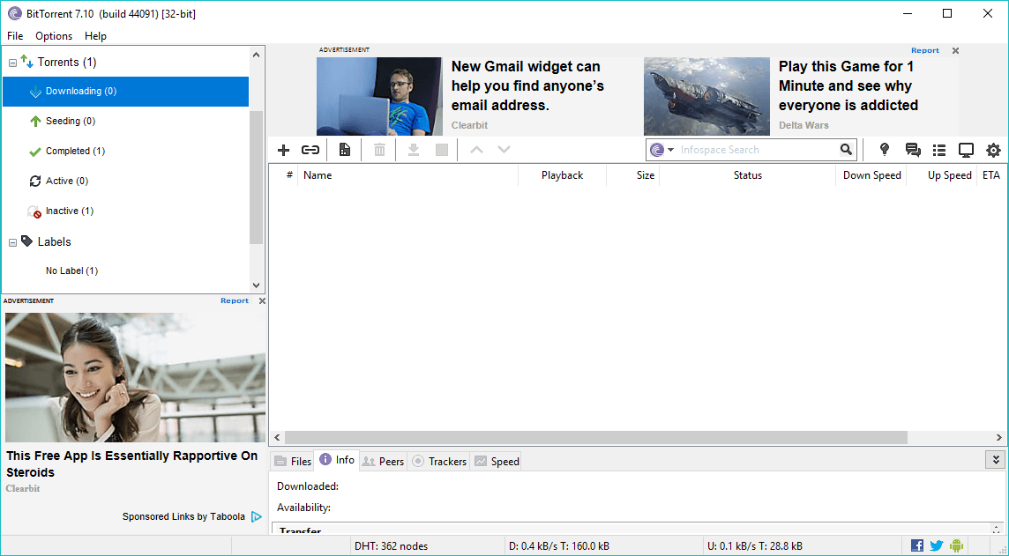Collapse the Labels tree group

coord(13,242)
